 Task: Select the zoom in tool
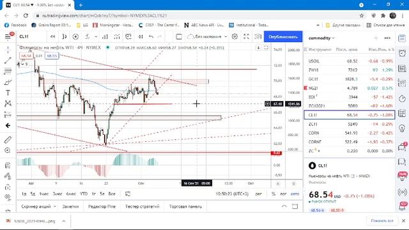(8, 151)
